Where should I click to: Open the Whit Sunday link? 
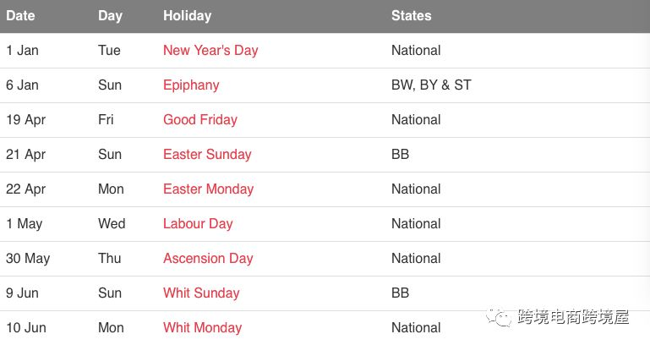(x=201, y=293)
